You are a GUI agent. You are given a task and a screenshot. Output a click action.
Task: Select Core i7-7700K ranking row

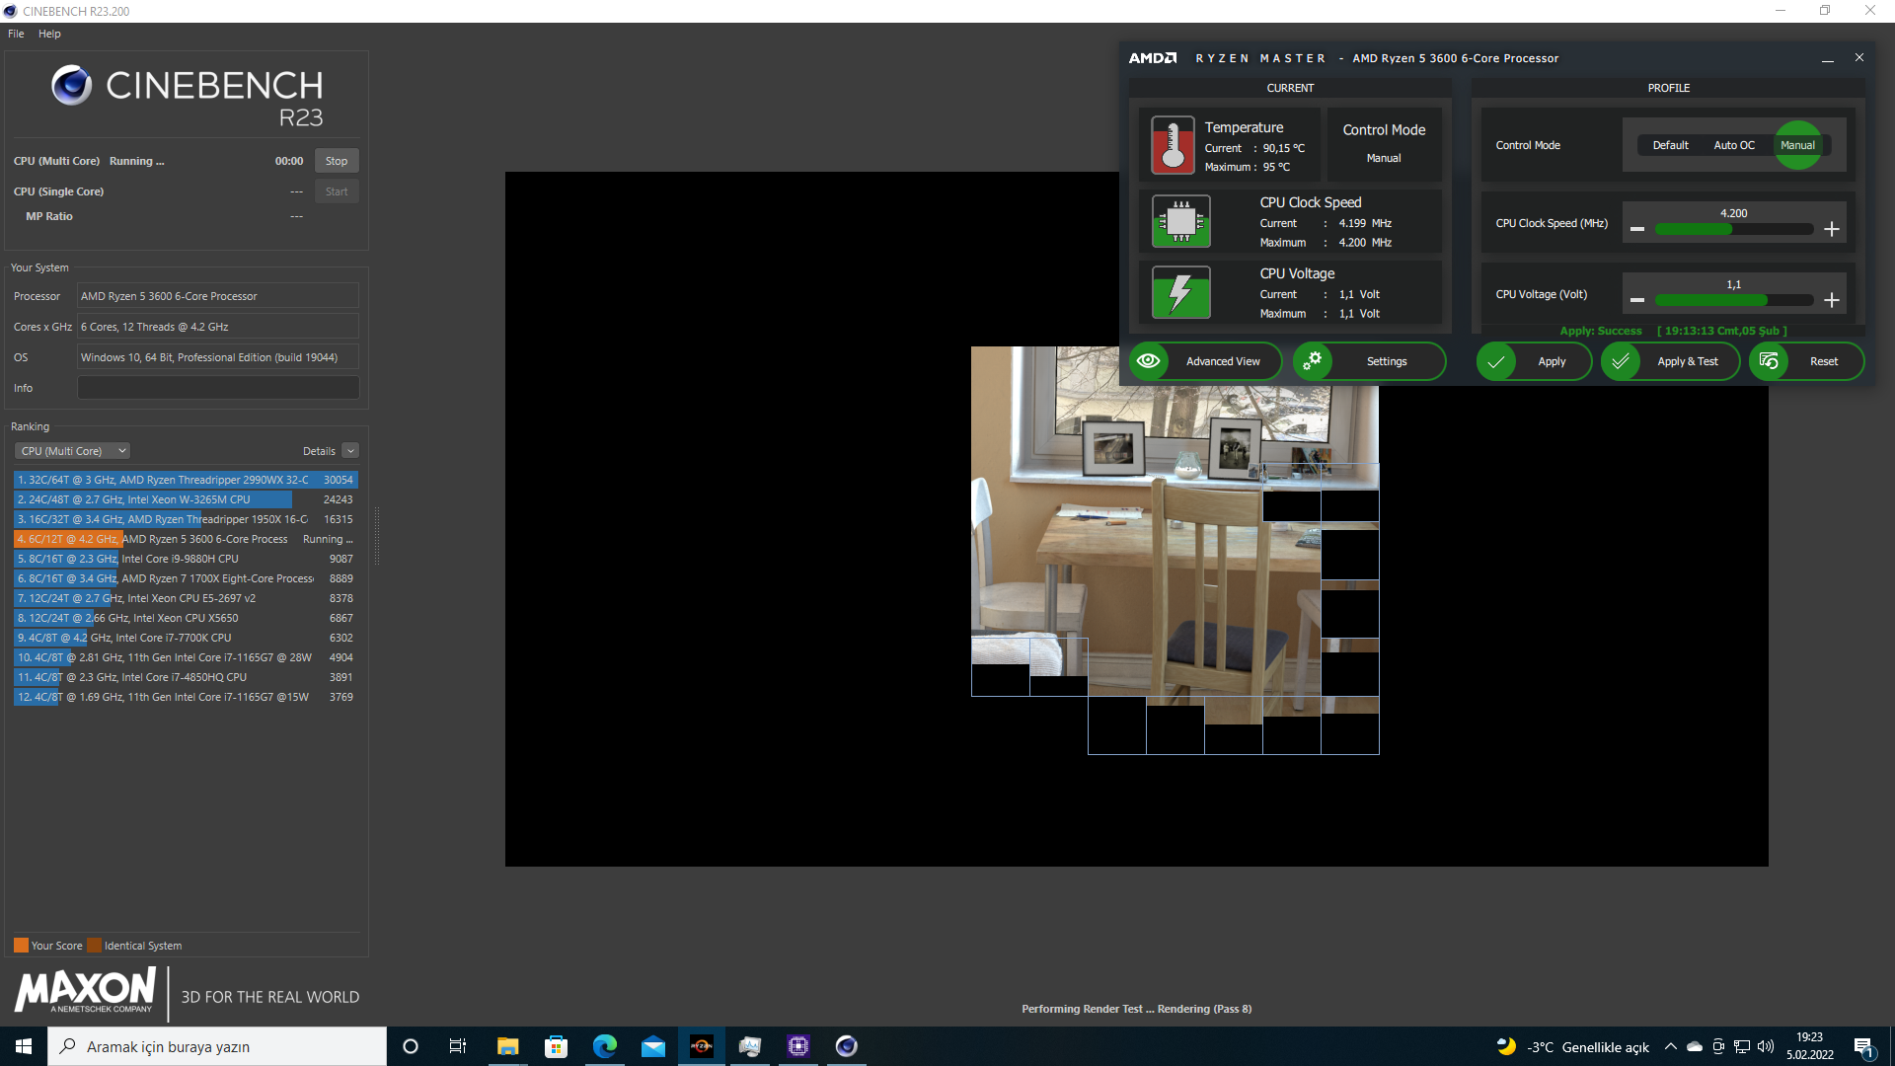(186, 638)
